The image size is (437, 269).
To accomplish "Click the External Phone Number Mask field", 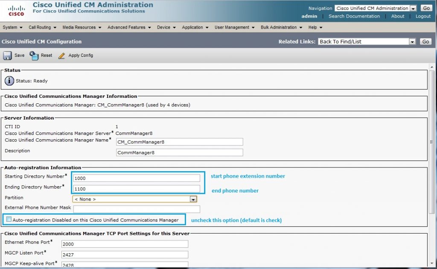I will [137, 209].
